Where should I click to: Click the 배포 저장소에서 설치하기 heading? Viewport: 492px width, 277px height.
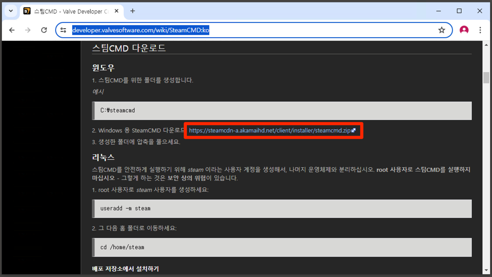tap(125, 269)
